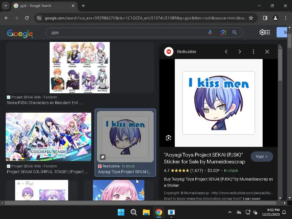Go forward in browser history
The image size is (292, 219).
[17, 18]
